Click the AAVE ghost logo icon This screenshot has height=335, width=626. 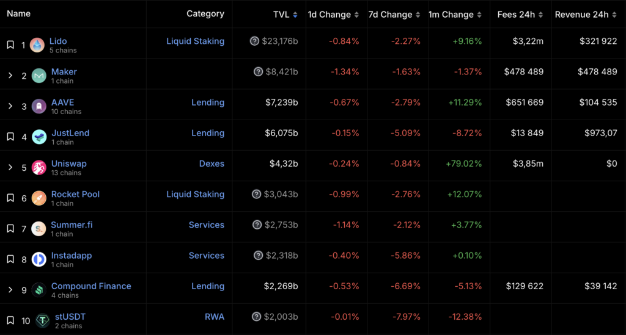[x=39, y=106]
